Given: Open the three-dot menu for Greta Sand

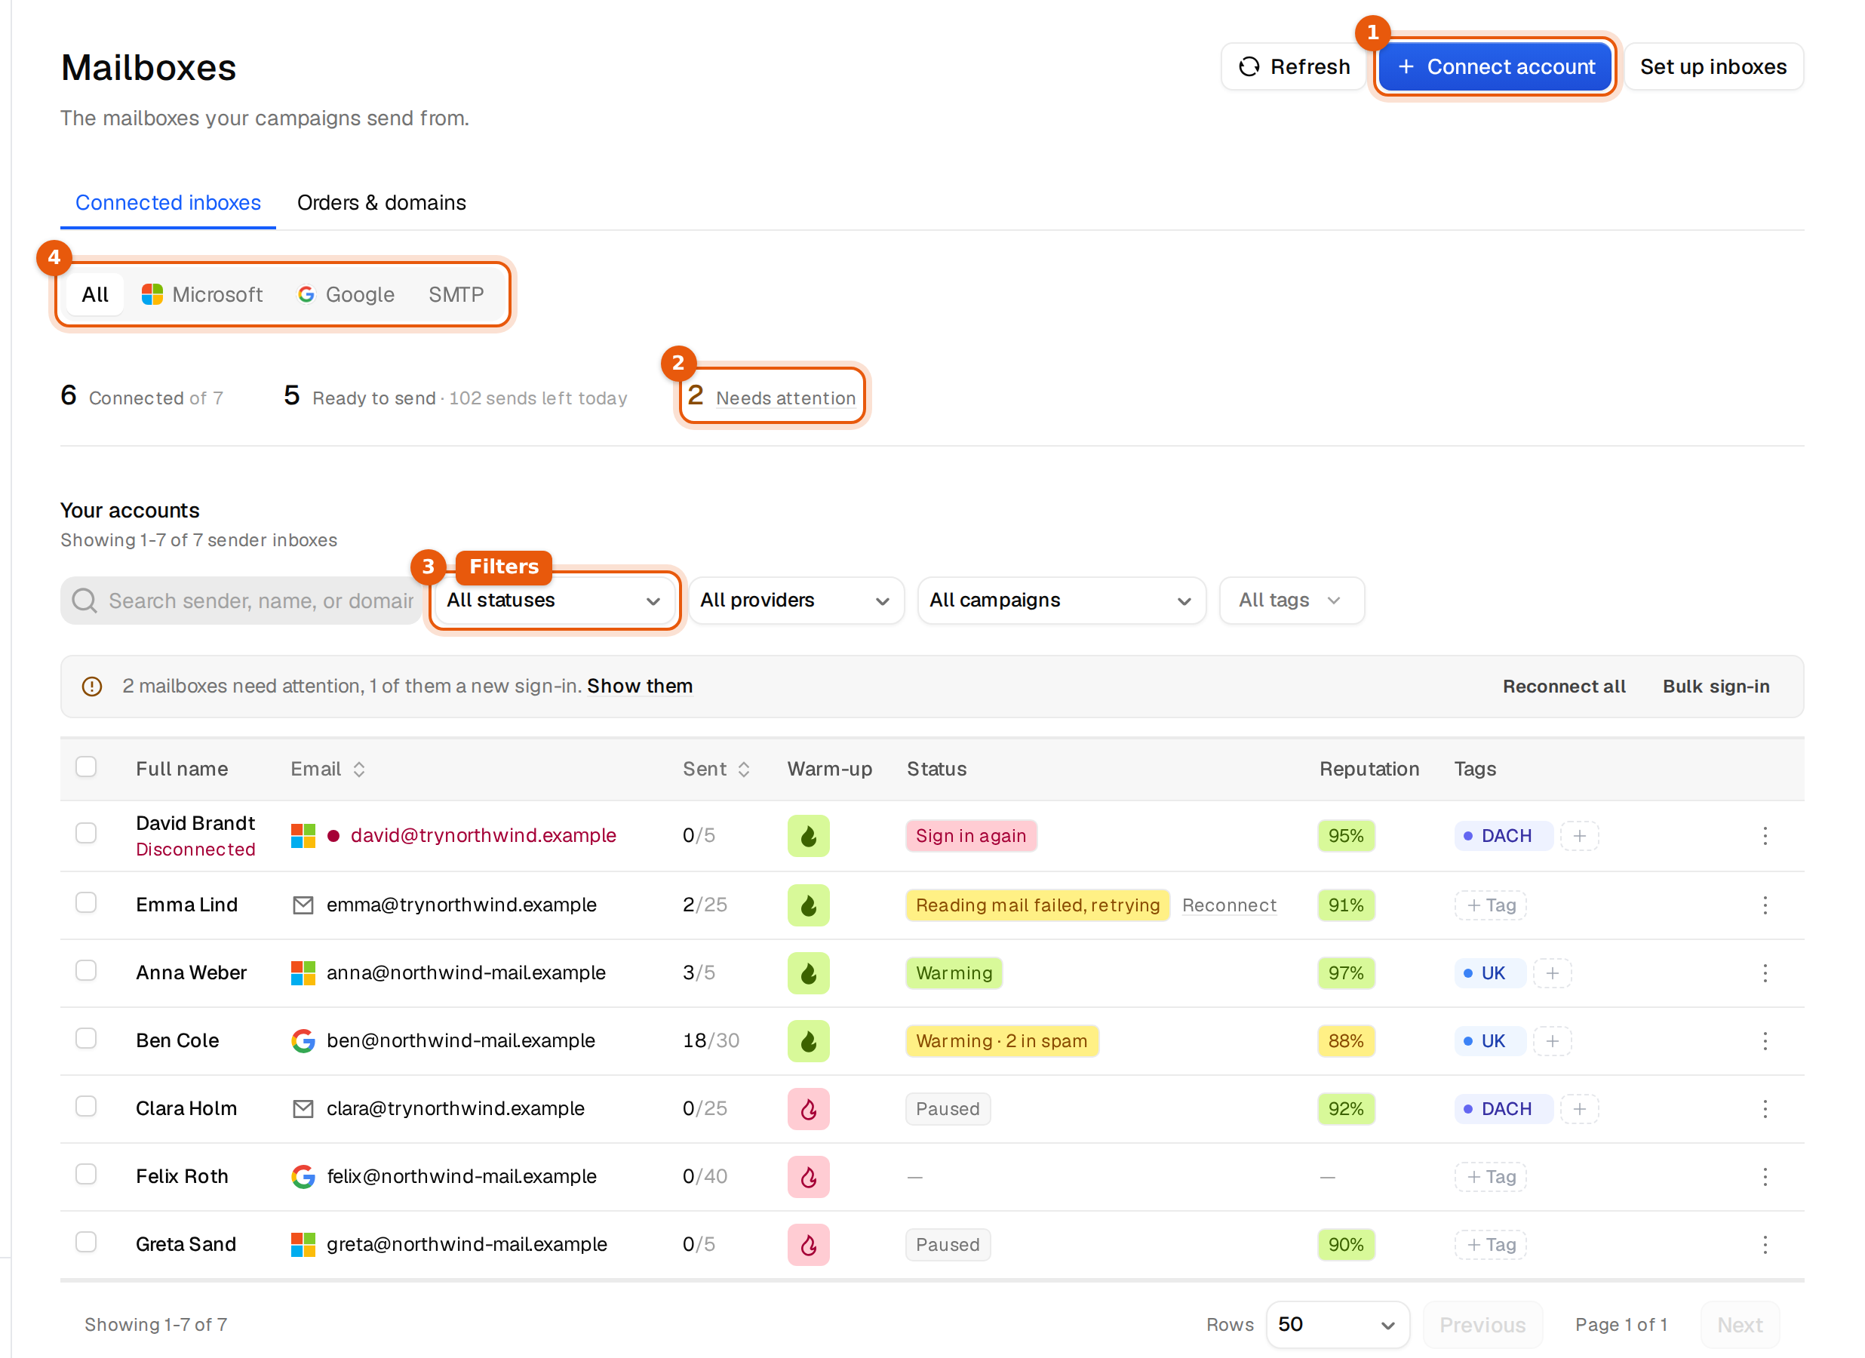Looking at the screenshot, I should 1765,1245.
